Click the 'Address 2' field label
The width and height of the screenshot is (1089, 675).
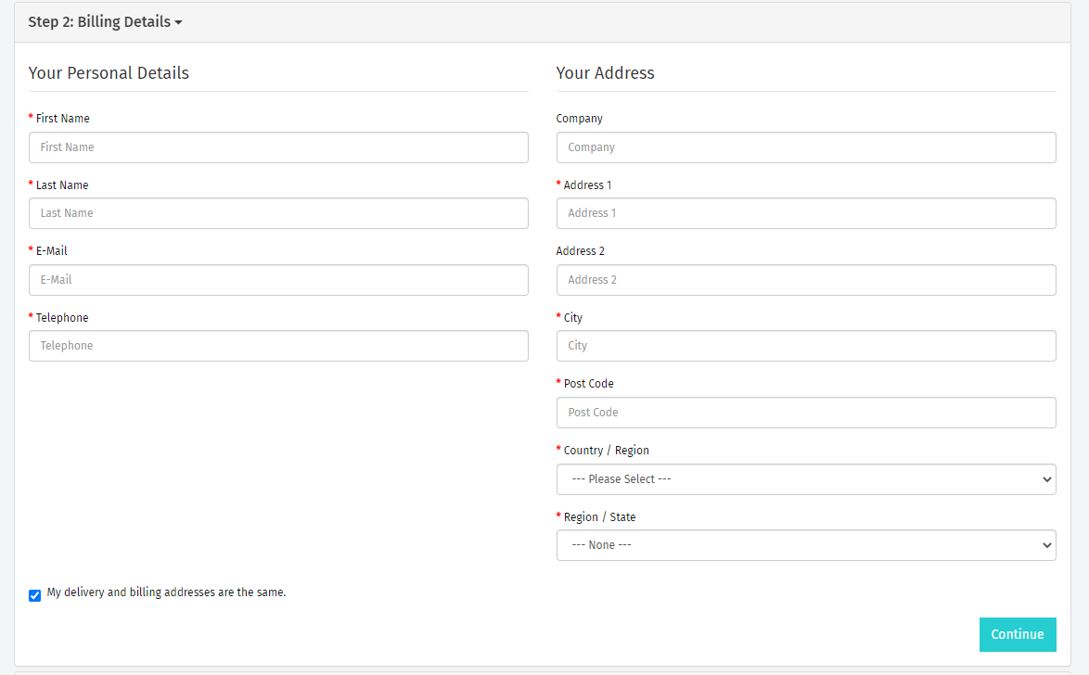(580, 250)
